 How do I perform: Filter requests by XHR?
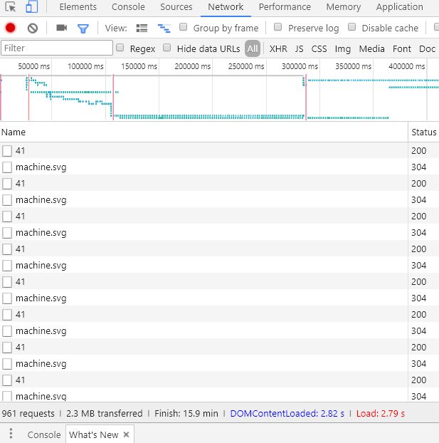(278, 49)
